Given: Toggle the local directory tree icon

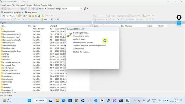Looking at the screenshot, I should click(x=43, y=16).
